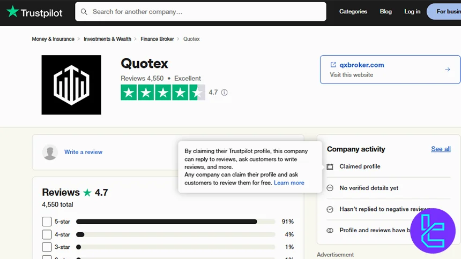Click the 5-star label
The height and width of the screenshot is (259, 461).
(x=62, y=222)
